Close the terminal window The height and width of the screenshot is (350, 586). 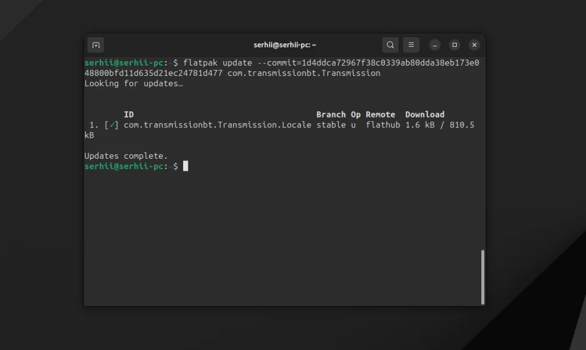[474, 45]
